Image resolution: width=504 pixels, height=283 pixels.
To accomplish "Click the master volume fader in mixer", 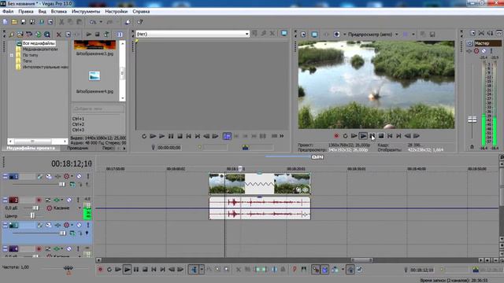I will (x=472, y=119).
